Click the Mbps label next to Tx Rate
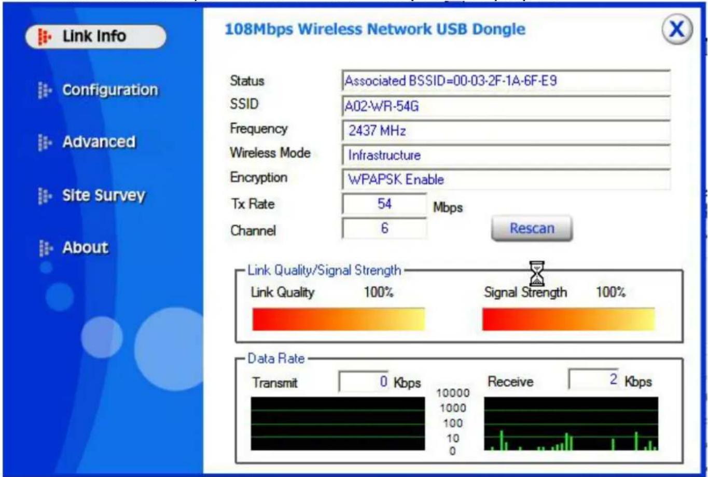 coord(448,208)
